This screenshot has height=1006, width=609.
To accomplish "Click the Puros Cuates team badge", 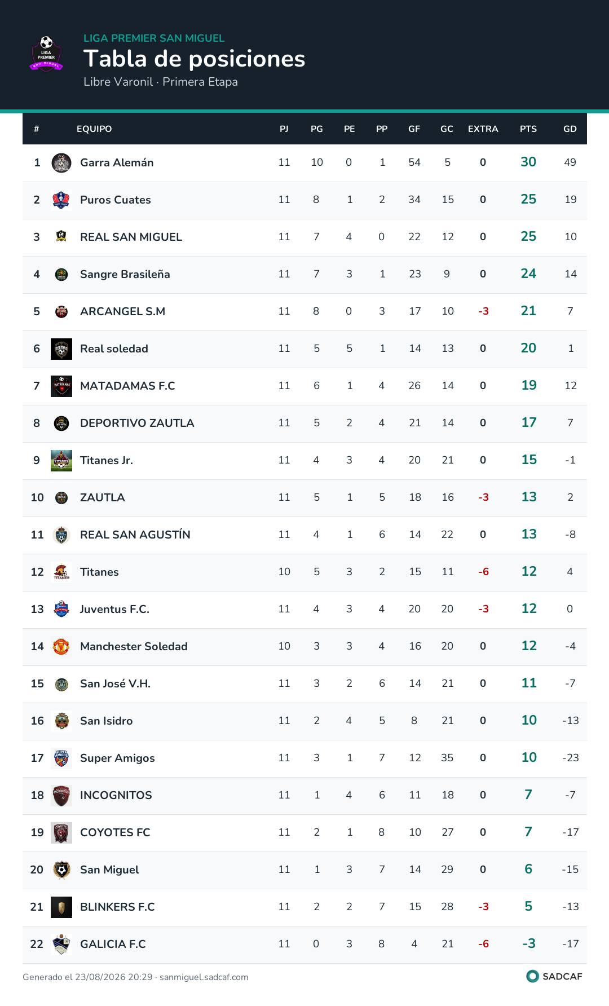I will 61,200.
